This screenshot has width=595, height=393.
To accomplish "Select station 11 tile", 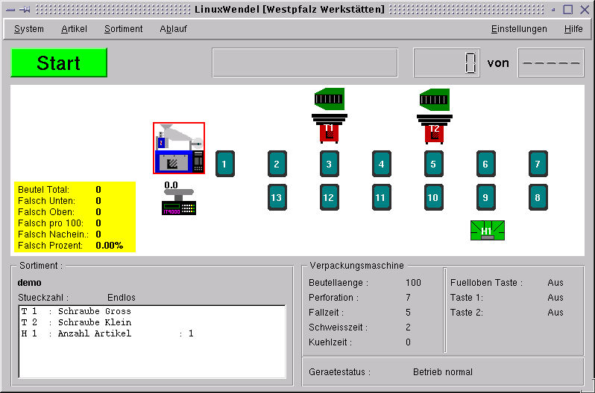I will 381,197.
